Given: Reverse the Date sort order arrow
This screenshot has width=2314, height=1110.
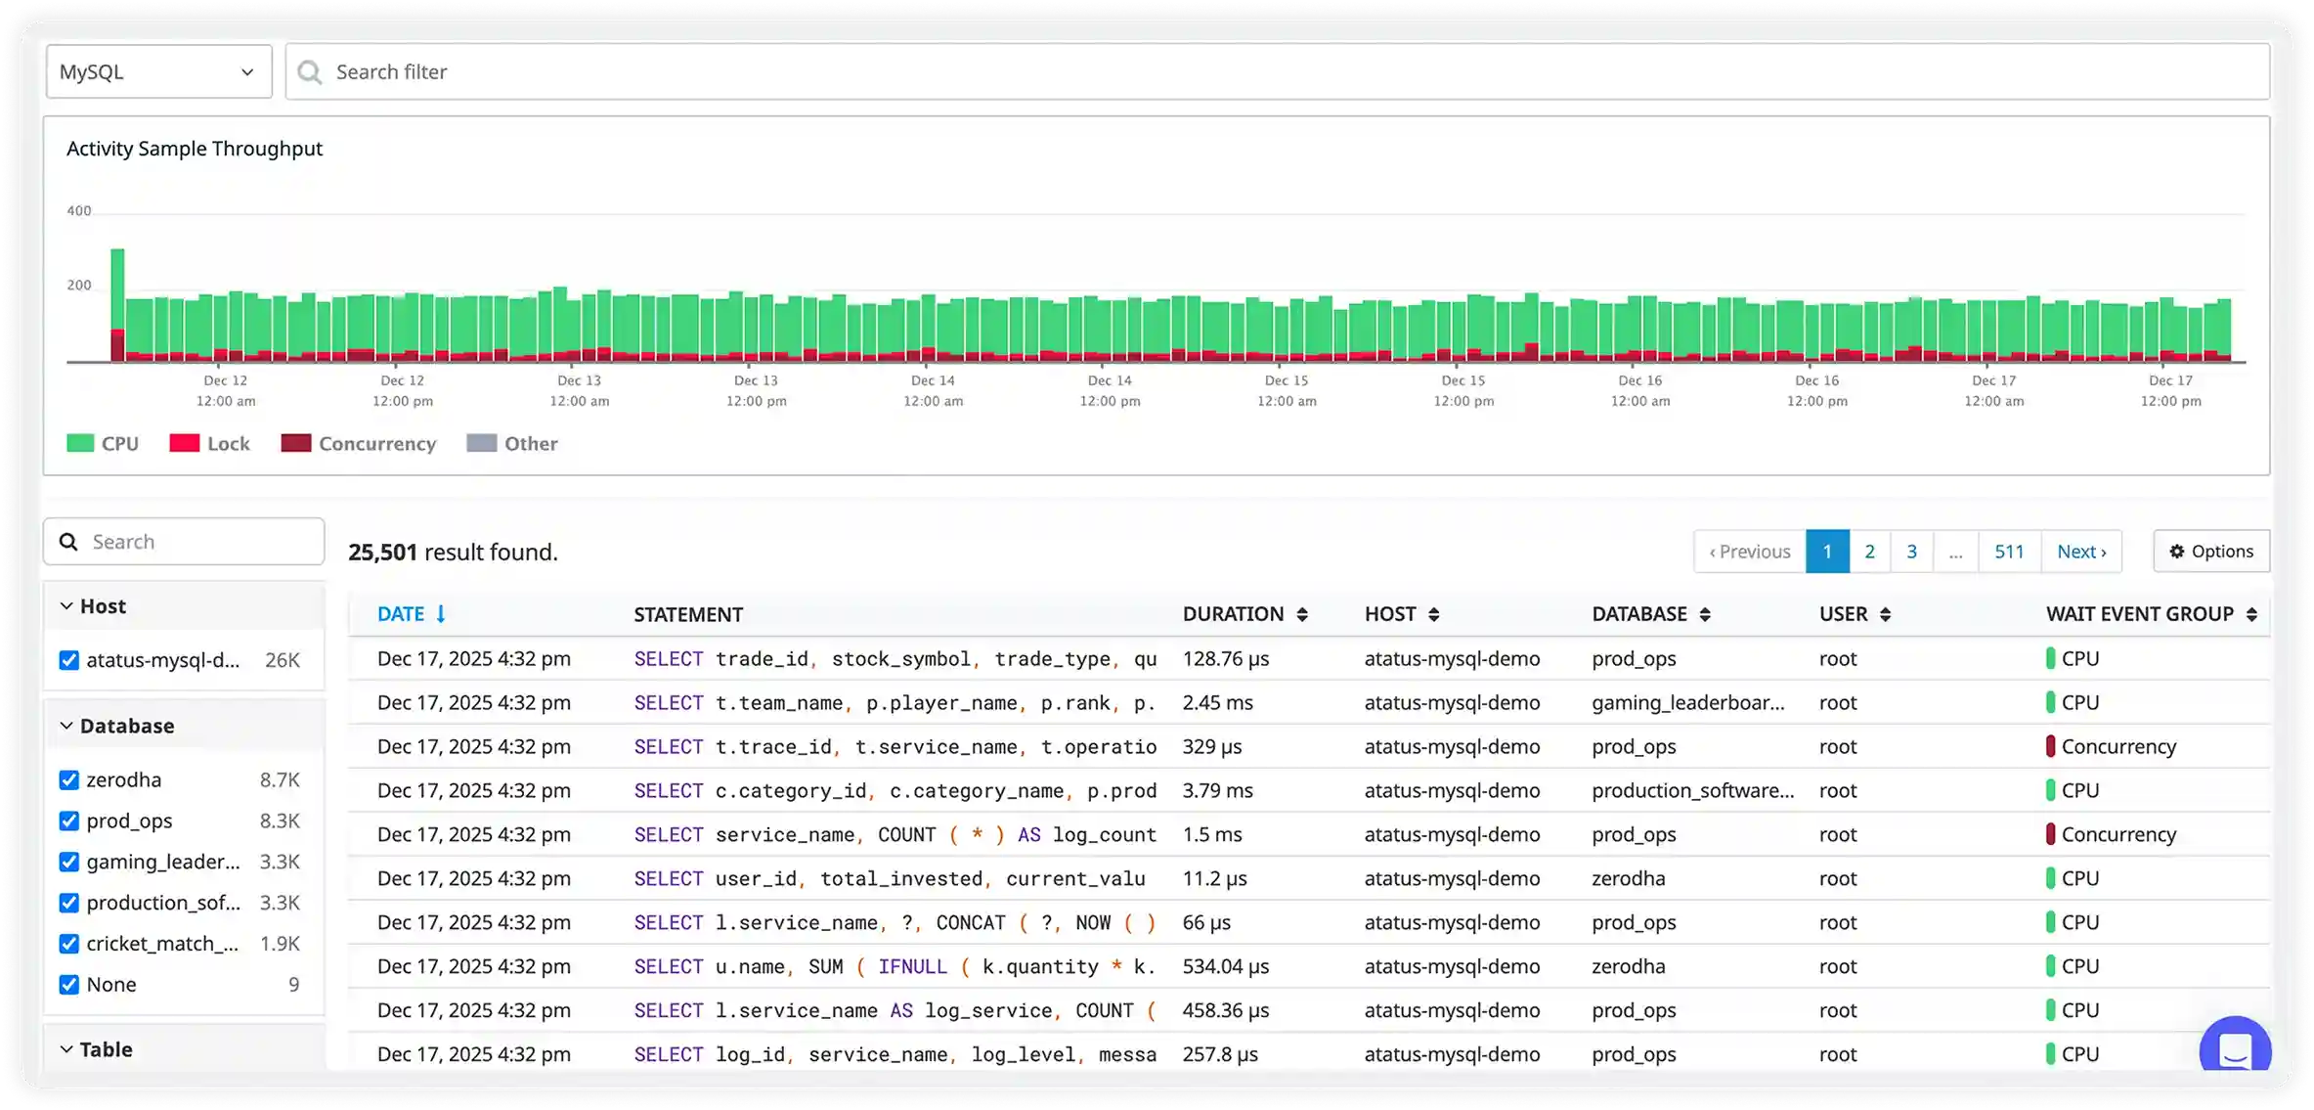Looking at the screenshot, I should coord(440,614).
